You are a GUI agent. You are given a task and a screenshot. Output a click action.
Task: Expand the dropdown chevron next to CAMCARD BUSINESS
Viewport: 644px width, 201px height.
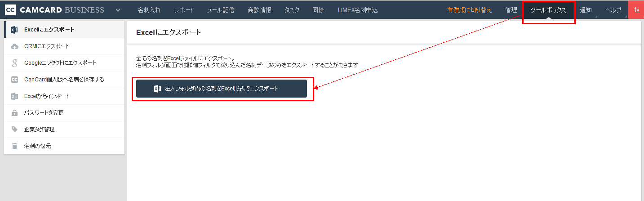pyautogui.click(x=118, y=10)
